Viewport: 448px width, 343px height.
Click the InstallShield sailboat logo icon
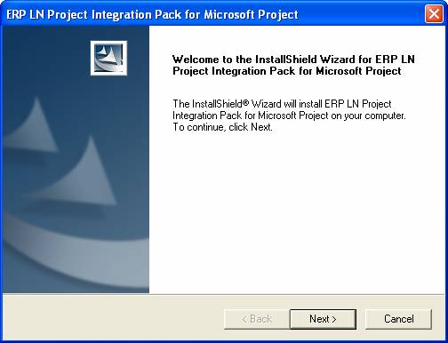point(108,58)
